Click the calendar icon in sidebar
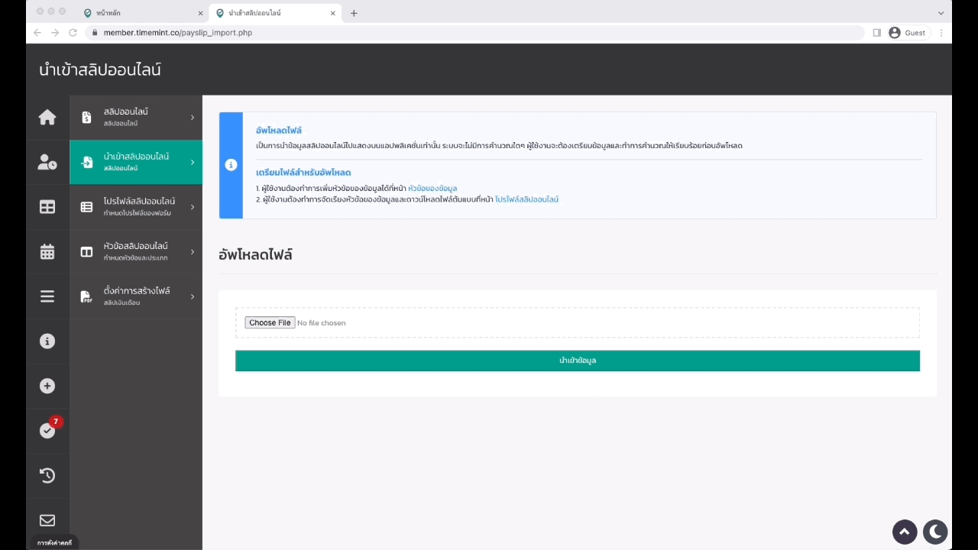This screenshot has height=550, width=978. pos(47,251)
